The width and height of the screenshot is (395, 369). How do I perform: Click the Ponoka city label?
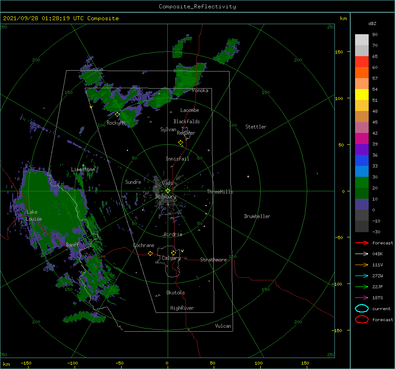pos(200,90)
